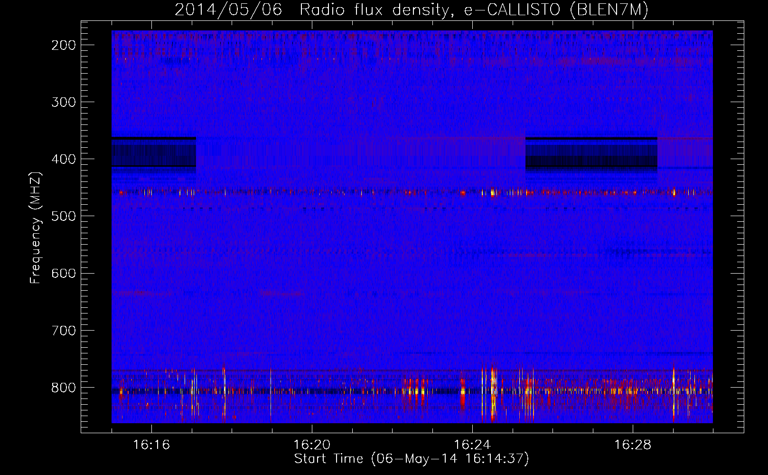Click the 600 frequency tick label
768x475 pixels.
pyautogui.click(x=63, y=273)
